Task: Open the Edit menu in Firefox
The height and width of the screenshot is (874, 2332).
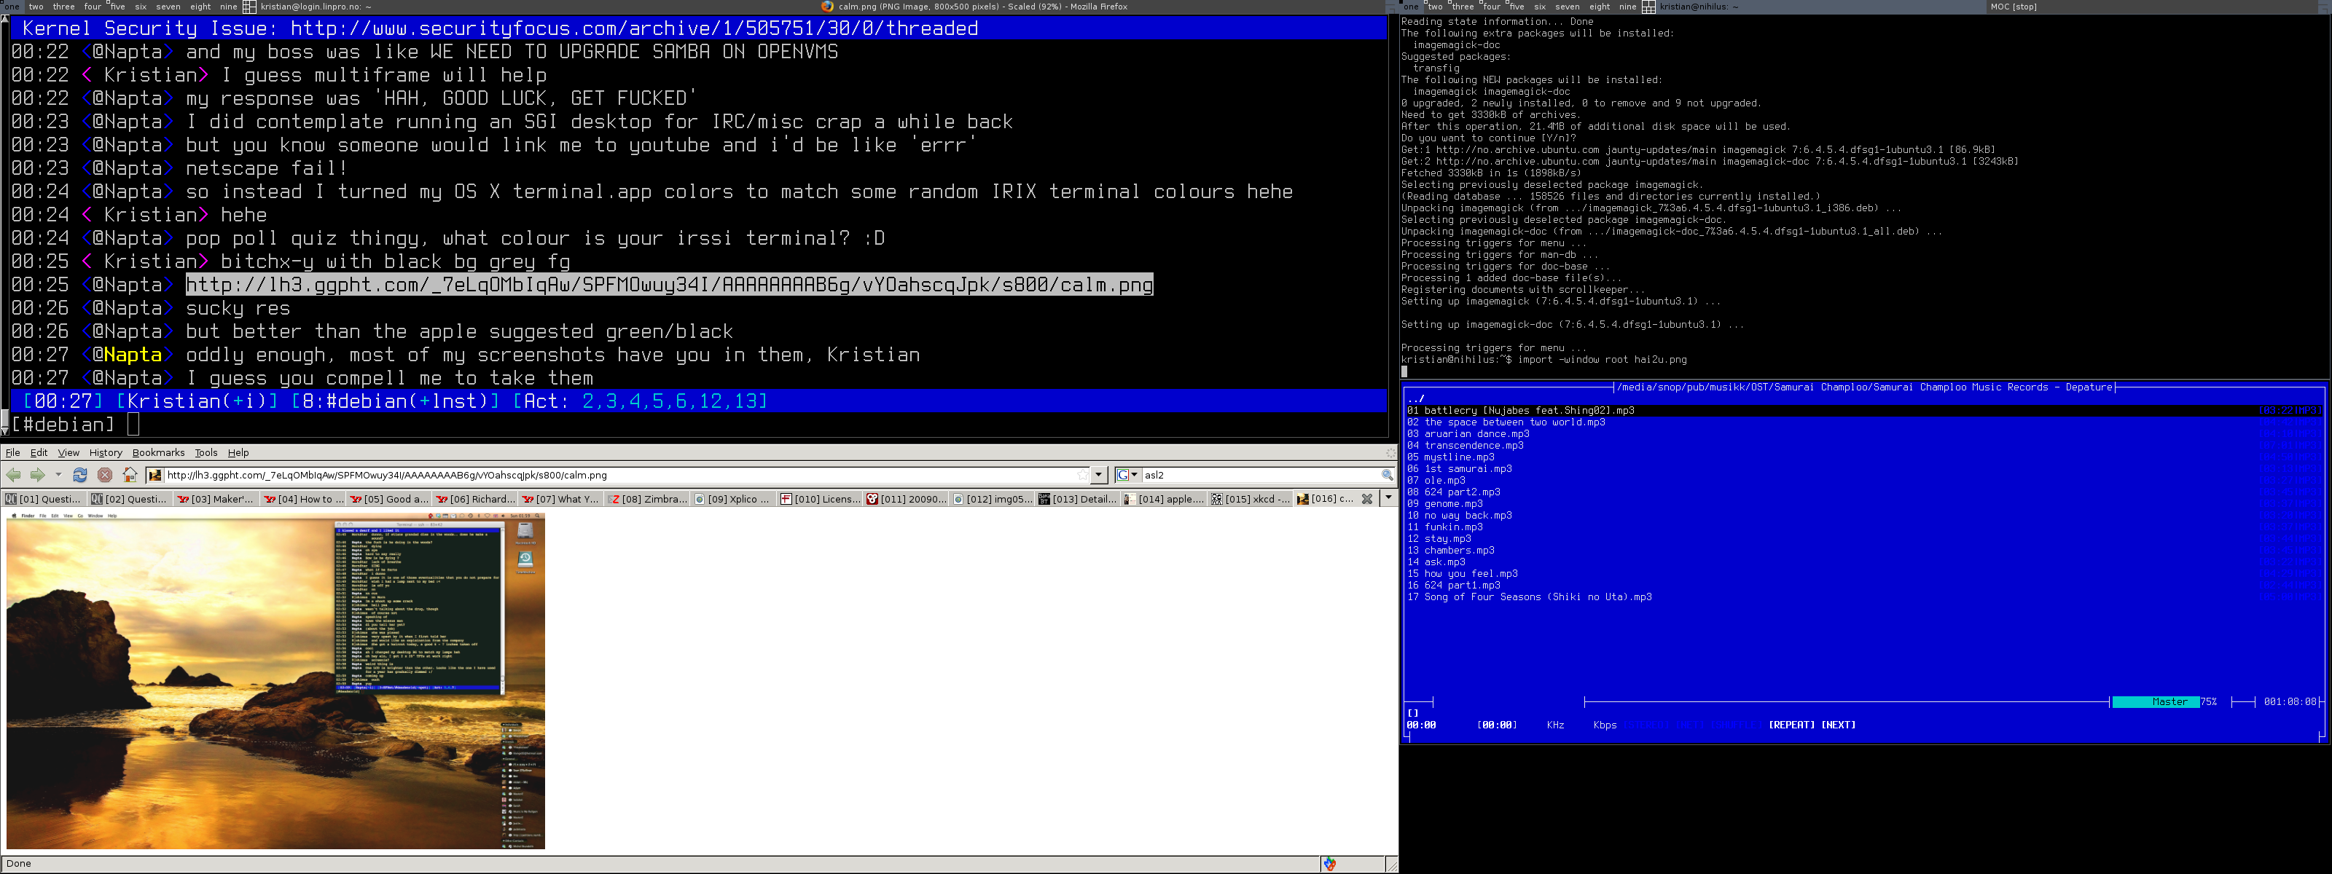Action: point(39,452)
